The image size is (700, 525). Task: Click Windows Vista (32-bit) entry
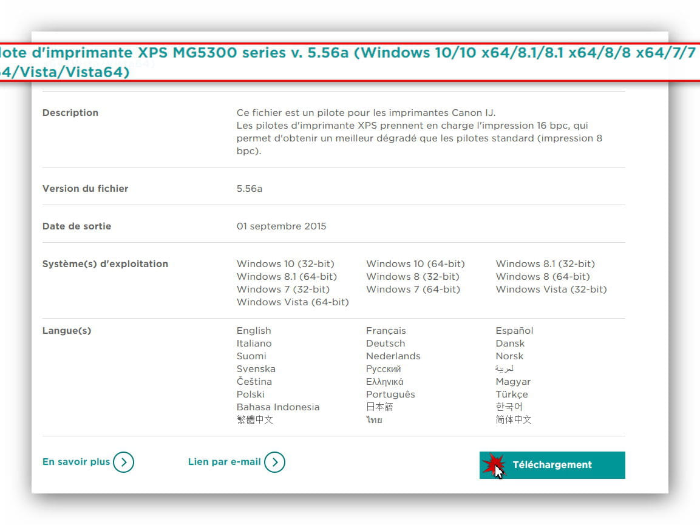pos(551,290)
